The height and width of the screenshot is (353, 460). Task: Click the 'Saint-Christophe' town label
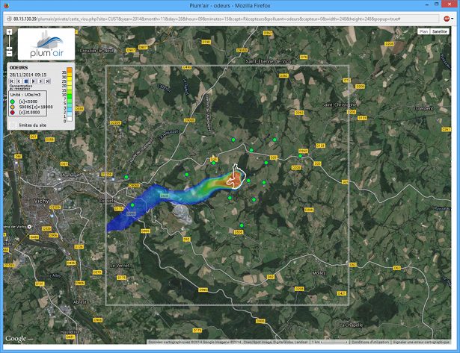coord(339,104)
